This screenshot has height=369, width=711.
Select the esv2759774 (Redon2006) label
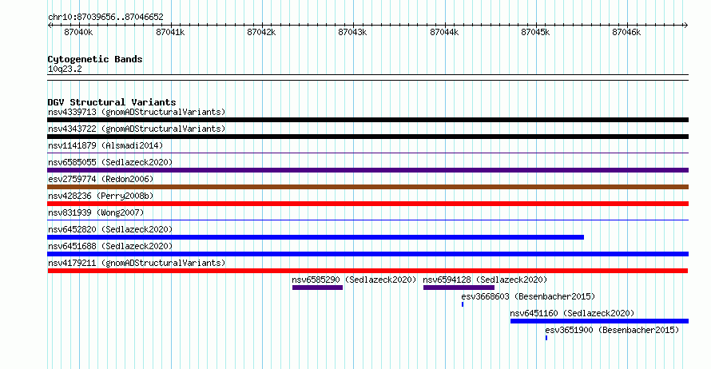point(101,179)
